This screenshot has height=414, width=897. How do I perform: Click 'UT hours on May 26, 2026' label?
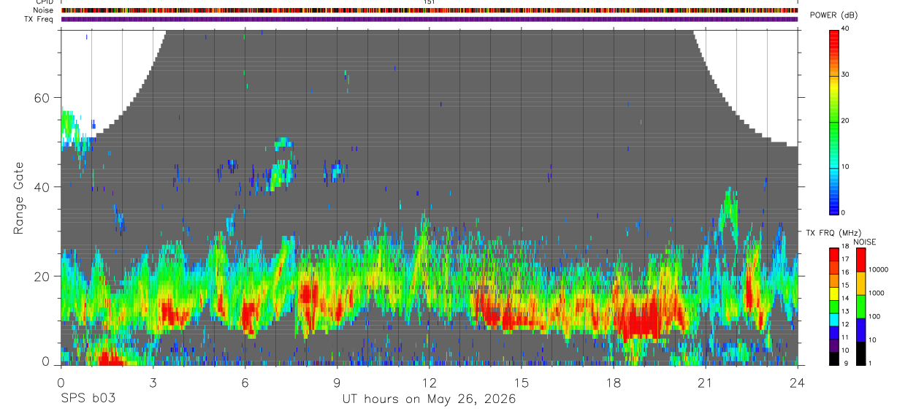tap(429, 399)
